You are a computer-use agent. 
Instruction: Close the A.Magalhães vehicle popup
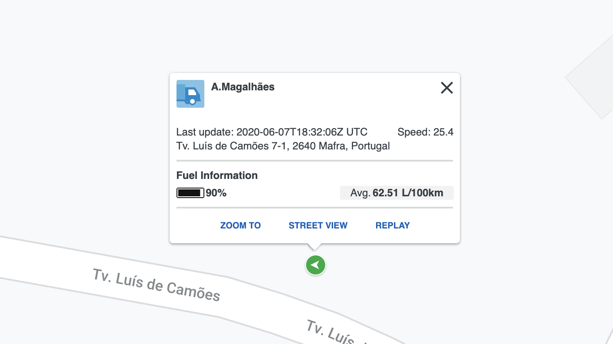point(447,88)
